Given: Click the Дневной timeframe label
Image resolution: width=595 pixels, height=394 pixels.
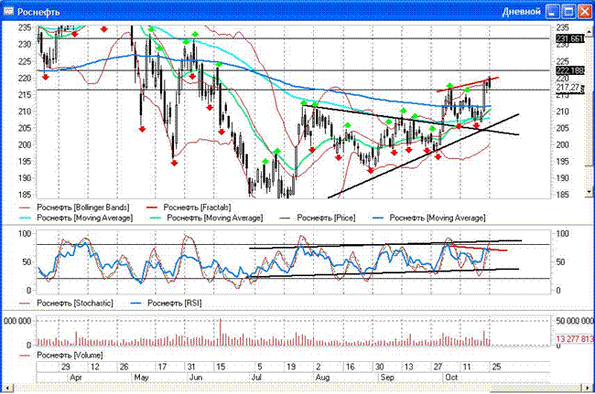Looking at the screenshot, I should coord(522,12).
